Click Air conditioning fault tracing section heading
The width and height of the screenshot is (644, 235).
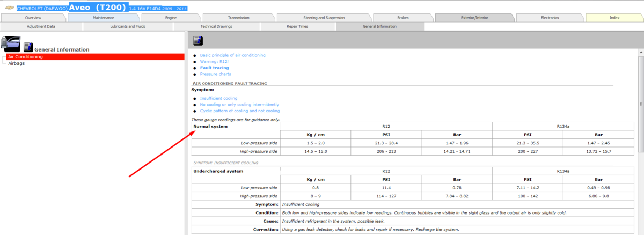pyautogui.click(x=230, y=83)
